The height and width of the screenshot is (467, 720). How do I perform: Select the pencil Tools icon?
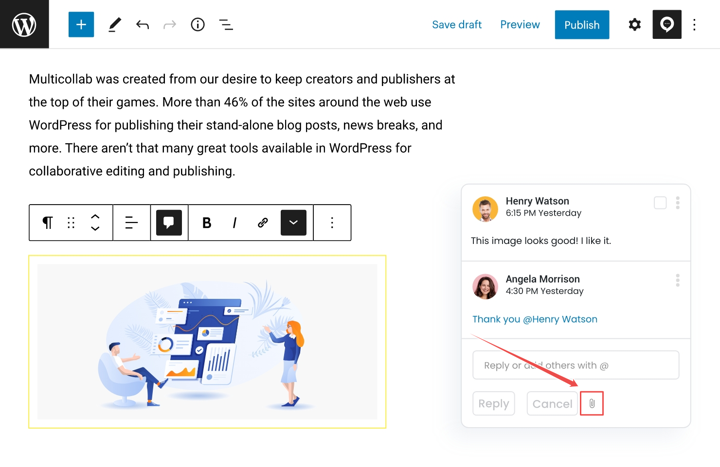point(114,24)
